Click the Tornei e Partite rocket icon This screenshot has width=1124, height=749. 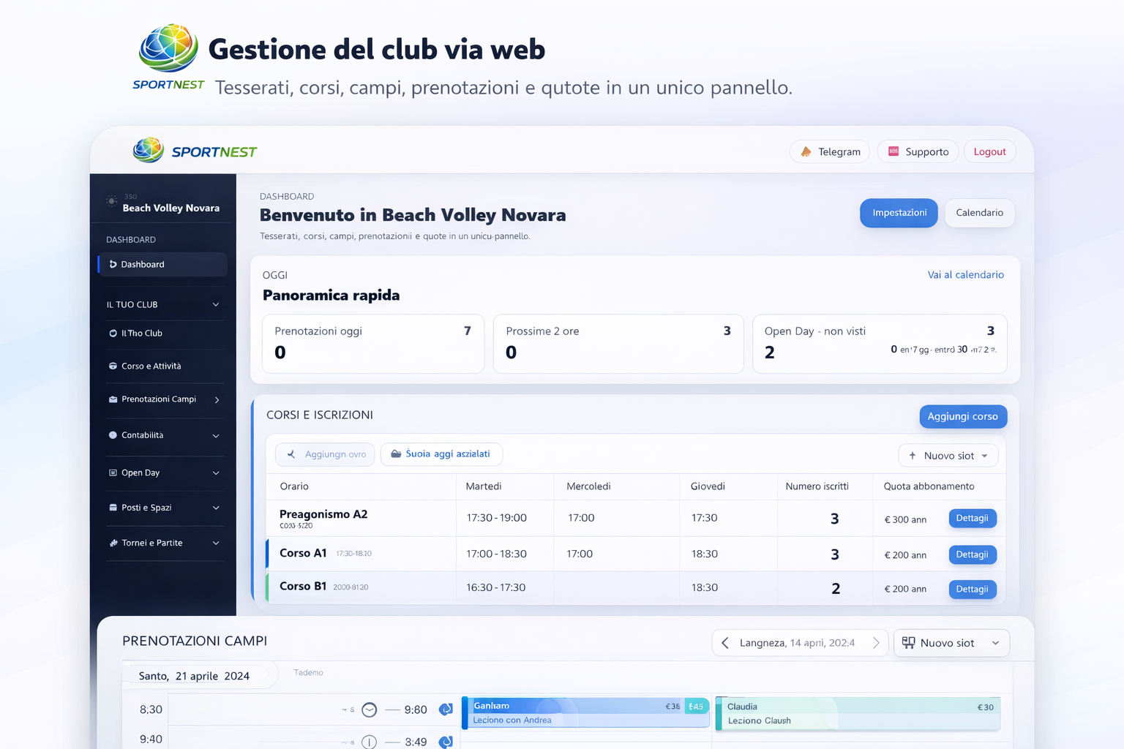[113, 543]
